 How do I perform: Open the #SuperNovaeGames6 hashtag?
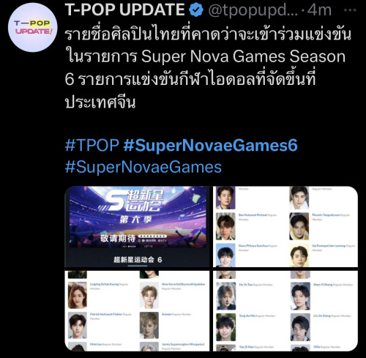coord(211,145)
